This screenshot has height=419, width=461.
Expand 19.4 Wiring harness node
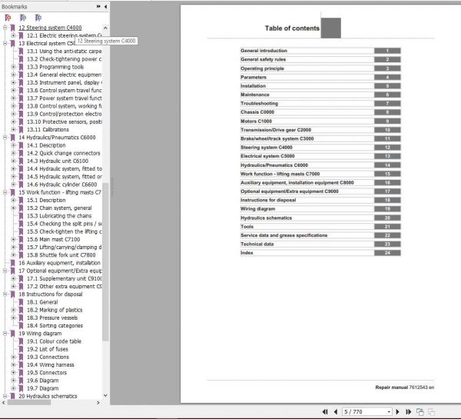pyautogui.click(x=13, y=365)
